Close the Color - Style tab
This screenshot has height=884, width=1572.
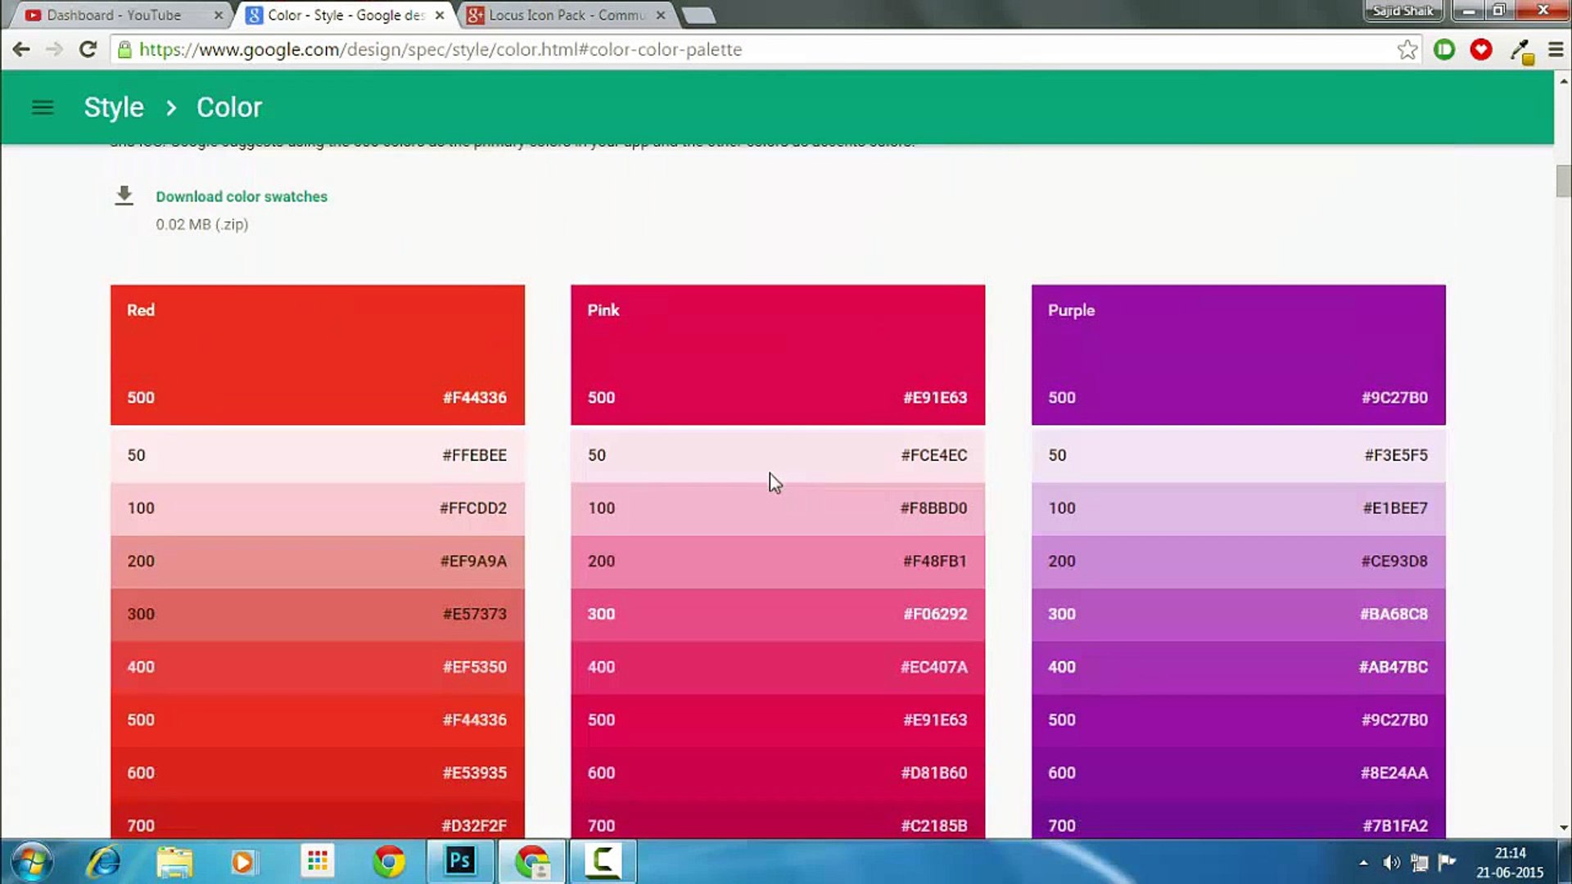440,15
